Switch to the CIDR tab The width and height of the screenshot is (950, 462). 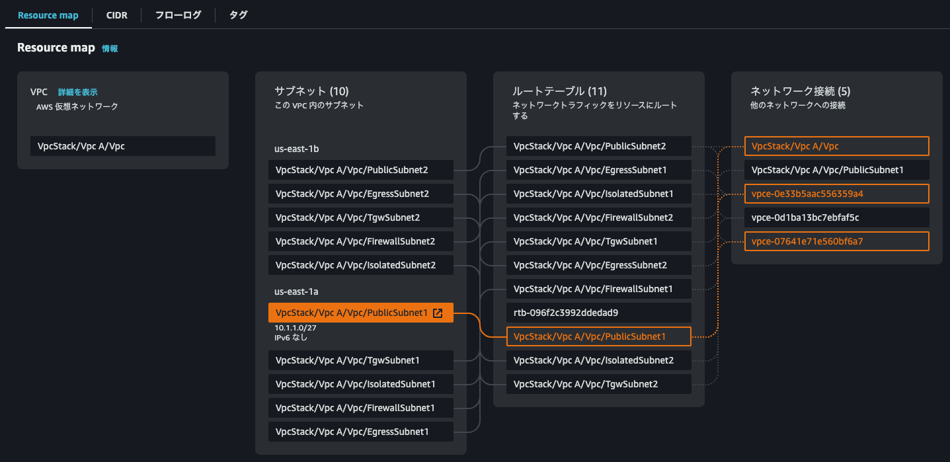(x=116, y=15)
